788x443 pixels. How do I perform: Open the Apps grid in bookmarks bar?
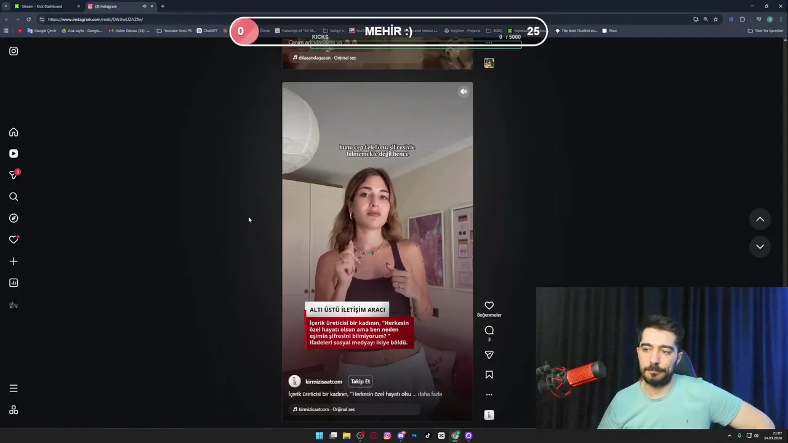click(x=6, y=31)
